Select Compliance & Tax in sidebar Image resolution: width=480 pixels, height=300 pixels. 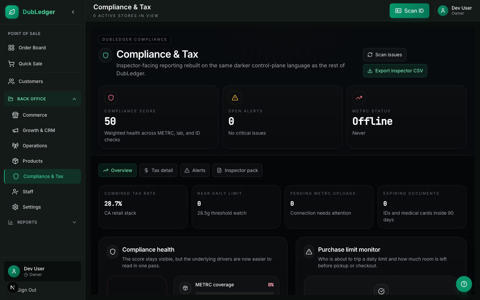point(42,176)
